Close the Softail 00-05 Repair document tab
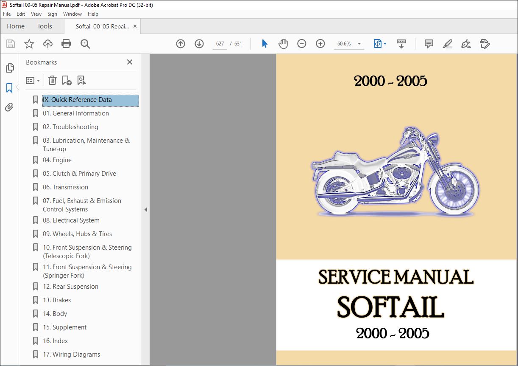The width and height of the screenshot is (518, 366). [135, 26]
